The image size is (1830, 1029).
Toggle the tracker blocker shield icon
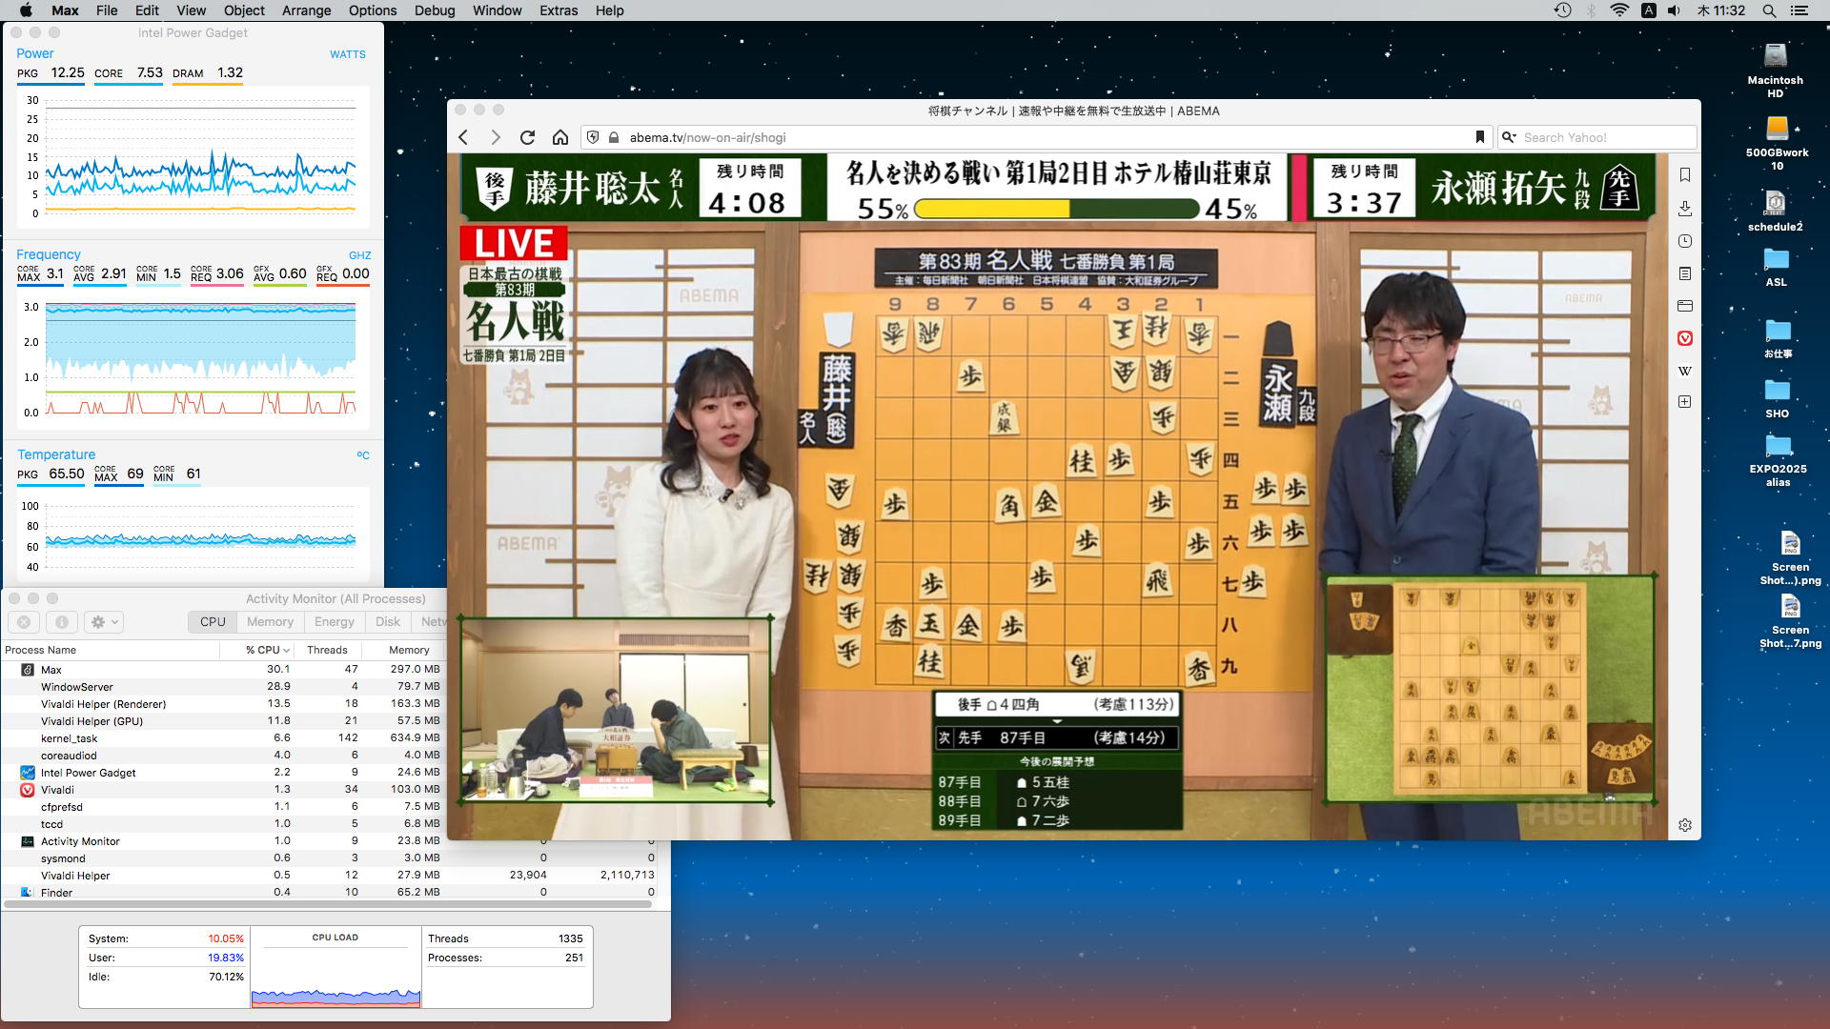click(593, 137)
